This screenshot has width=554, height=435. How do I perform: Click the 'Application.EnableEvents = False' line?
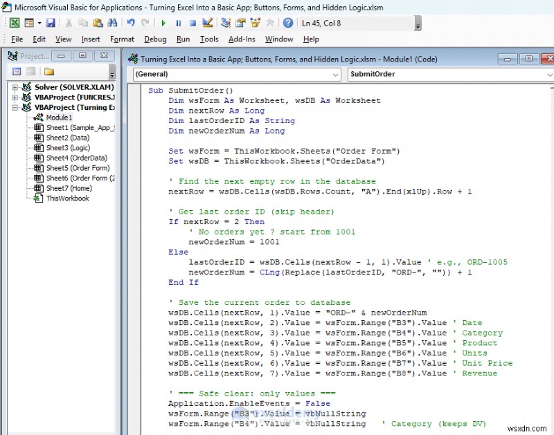(x=249, y=403)
